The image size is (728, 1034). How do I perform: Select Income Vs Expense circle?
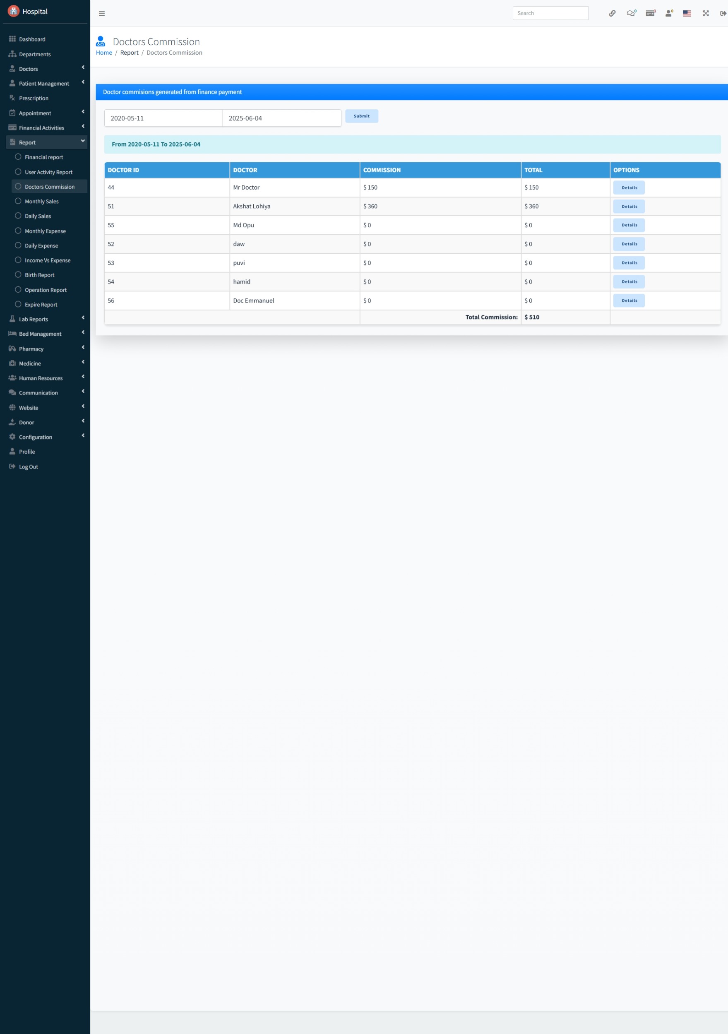[18, 260]
